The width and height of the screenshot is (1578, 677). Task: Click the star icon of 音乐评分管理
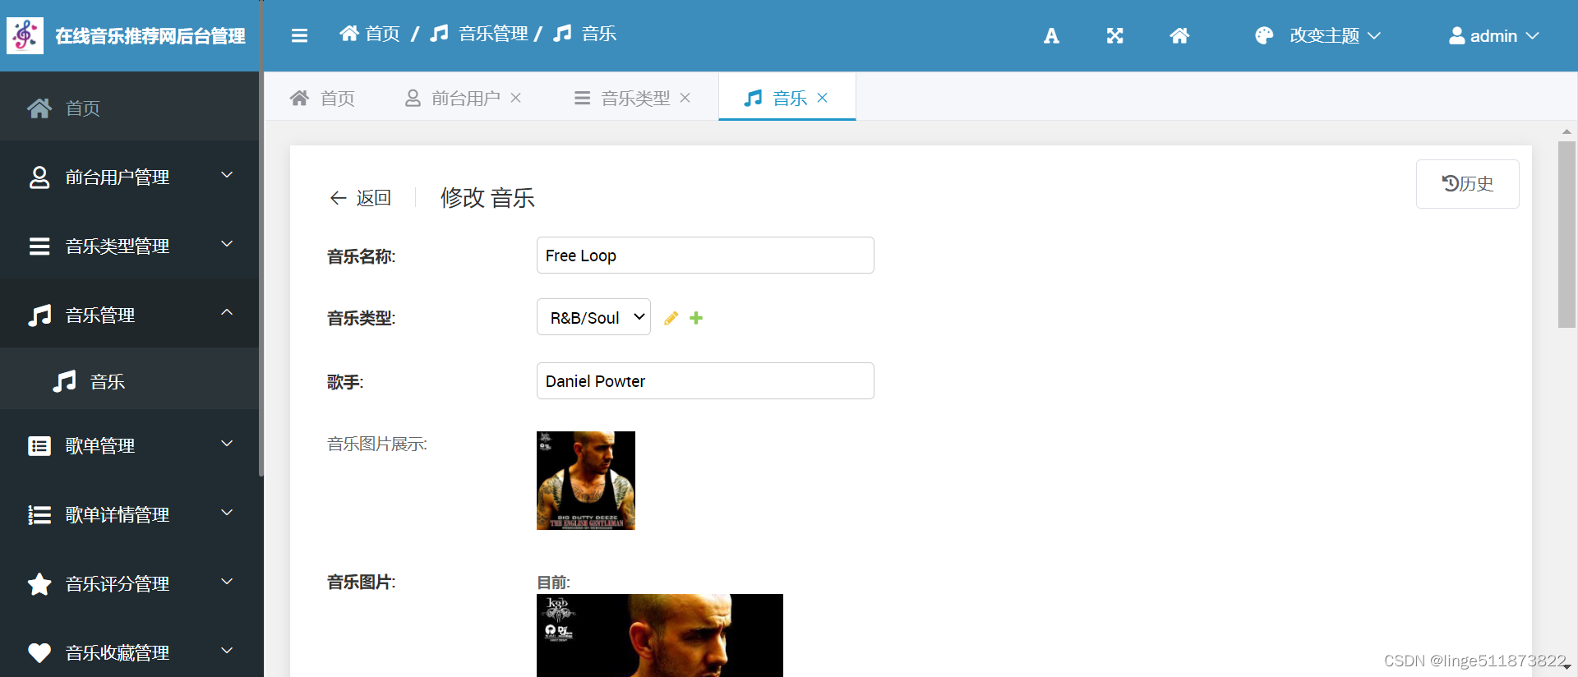tap(39, 584)
